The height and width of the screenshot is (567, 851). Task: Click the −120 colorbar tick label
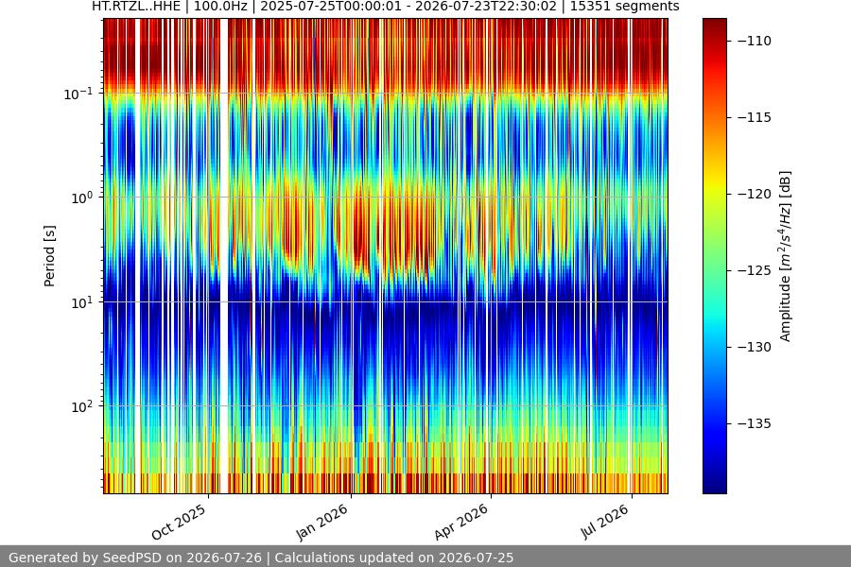[755, 194]
